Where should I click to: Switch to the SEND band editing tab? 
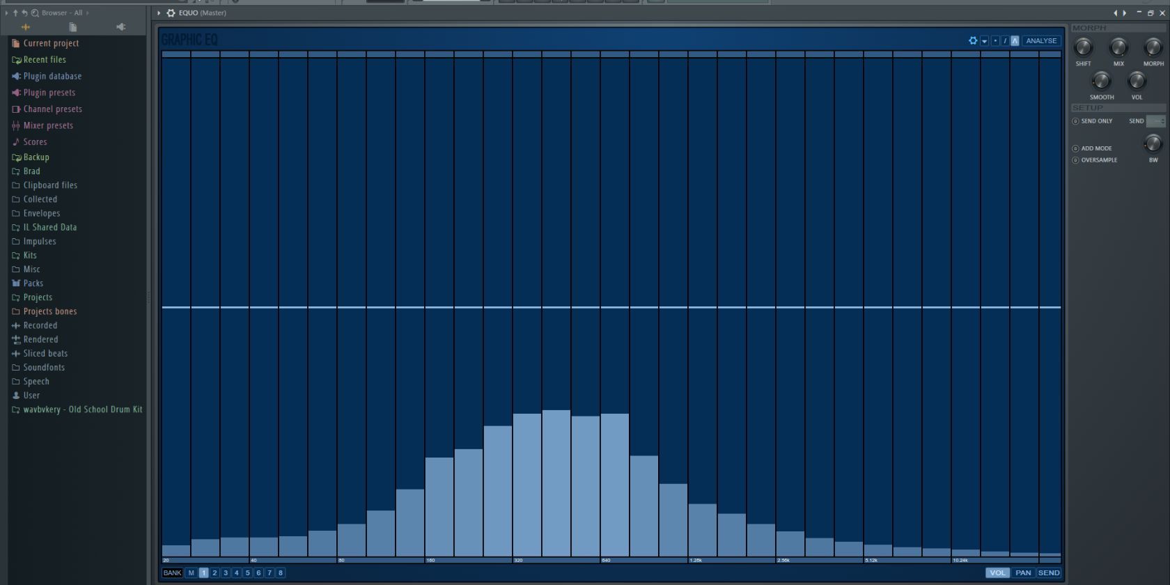coord(1049,572)
